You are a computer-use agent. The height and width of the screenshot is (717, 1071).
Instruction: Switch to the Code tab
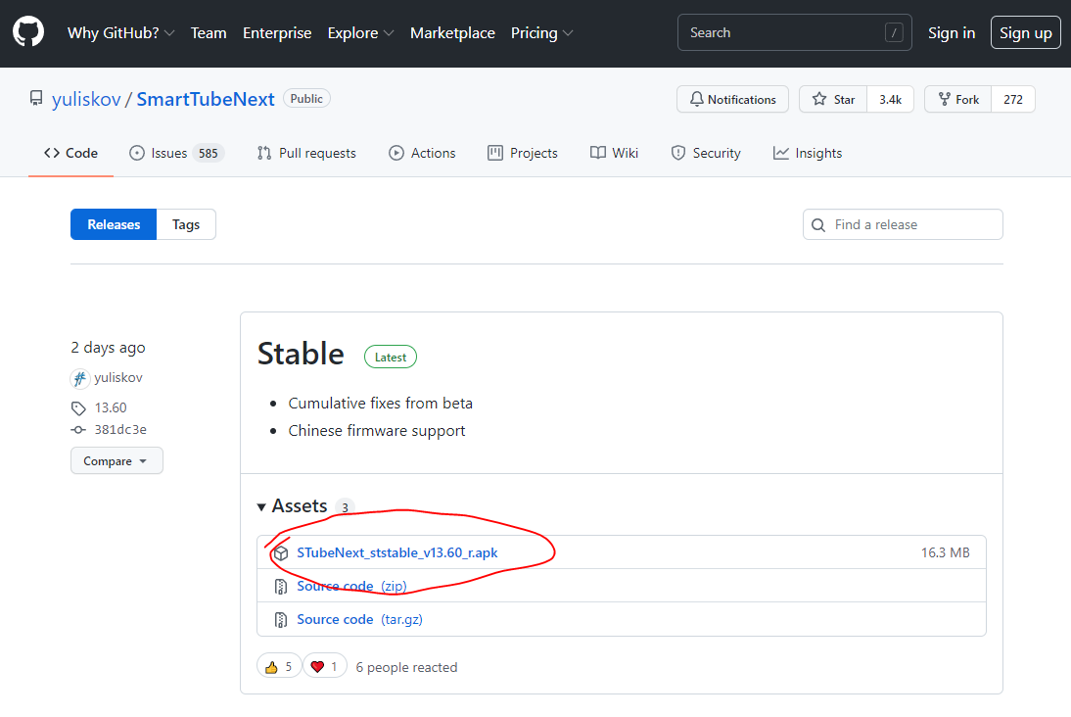click(x=71, y=153)
